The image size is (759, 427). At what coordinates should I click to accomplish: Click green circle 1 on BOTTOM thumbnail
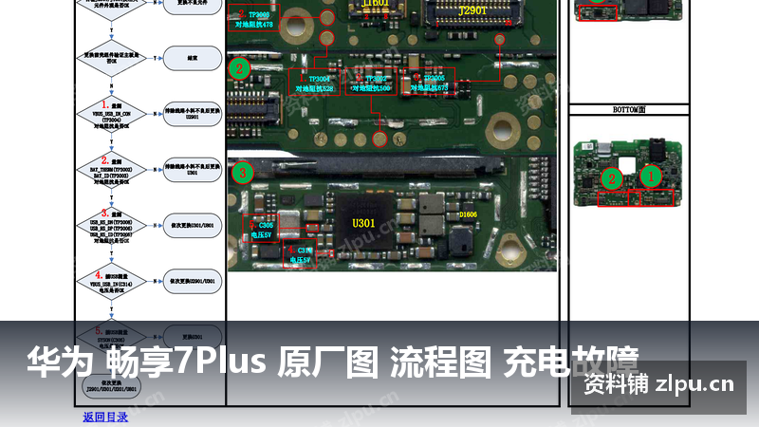tap(651, 176)
